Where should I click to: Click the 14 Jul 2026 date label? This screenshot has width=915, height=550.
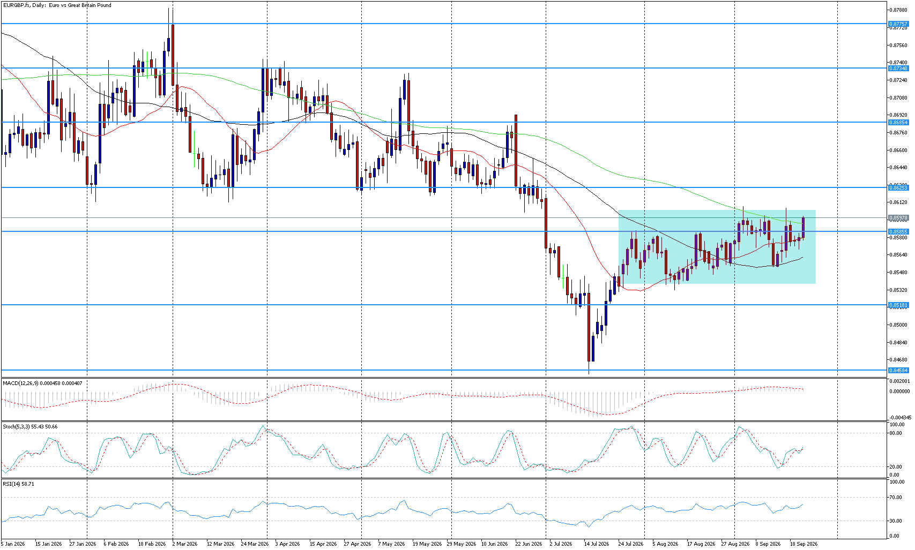coord(597,544)
